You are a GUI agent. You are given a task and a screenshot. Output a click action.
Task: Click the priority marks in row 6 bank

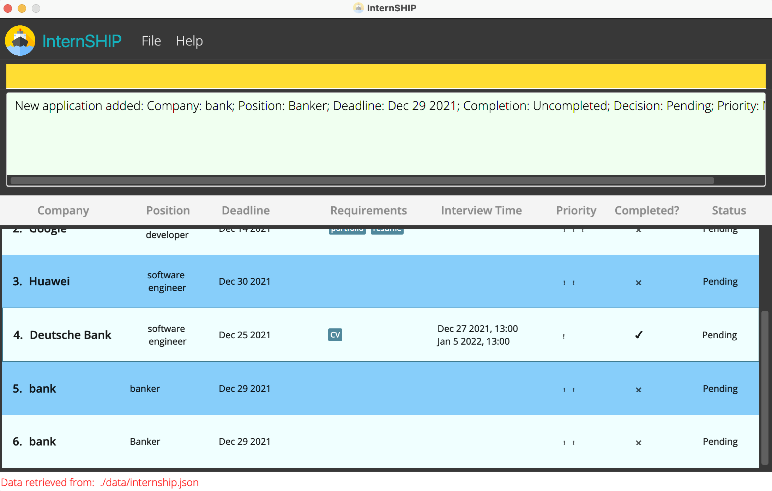point(569,443)
